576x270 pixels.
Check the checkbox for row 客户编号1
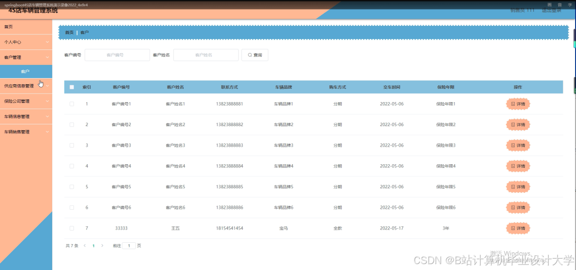pos(72,104)
